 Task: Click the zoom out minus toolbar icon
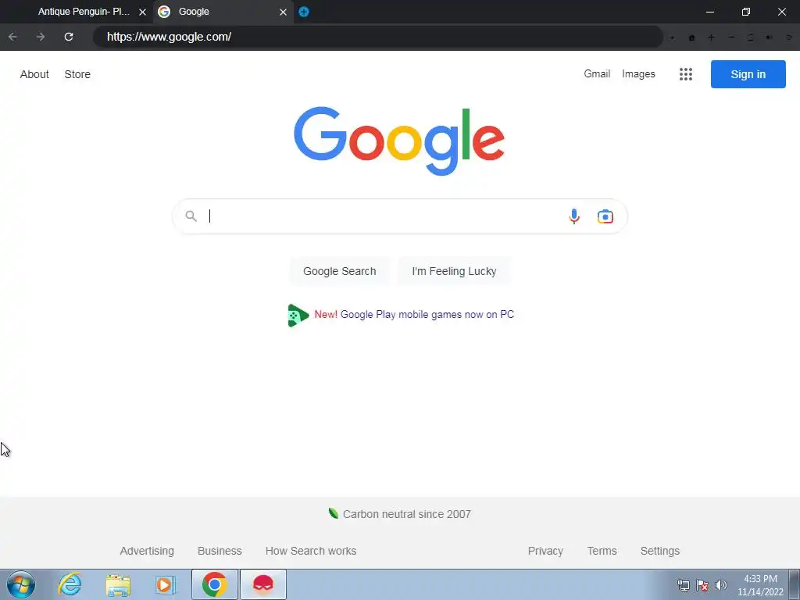(731, 37)
